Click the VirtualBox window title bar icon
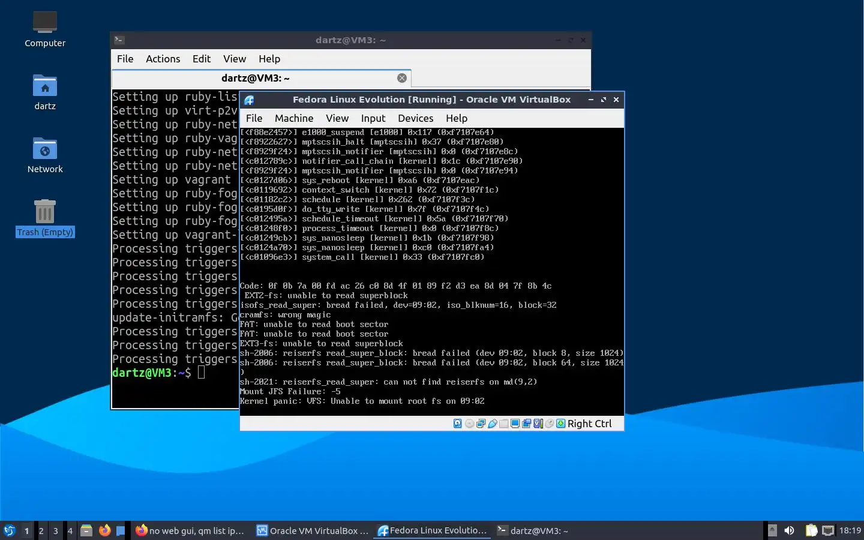The image size is (864, 540). 249,100
